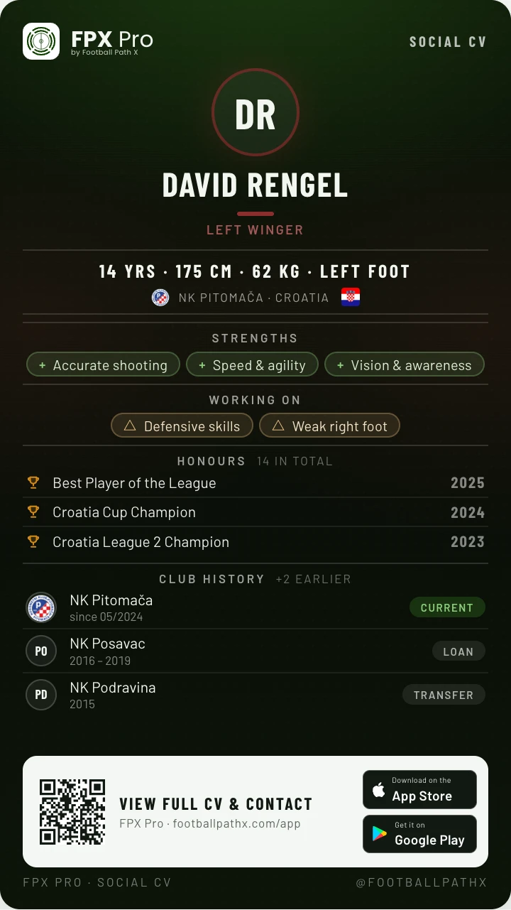This screenshot has height=910, width=511.
Task: Get it on Google Play button
Action: 419,834
